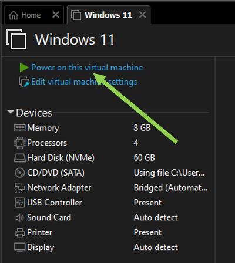This screenshot has width=235, height=263.
Task: Click the Sound Card label
Action: (x=49, y=218)
